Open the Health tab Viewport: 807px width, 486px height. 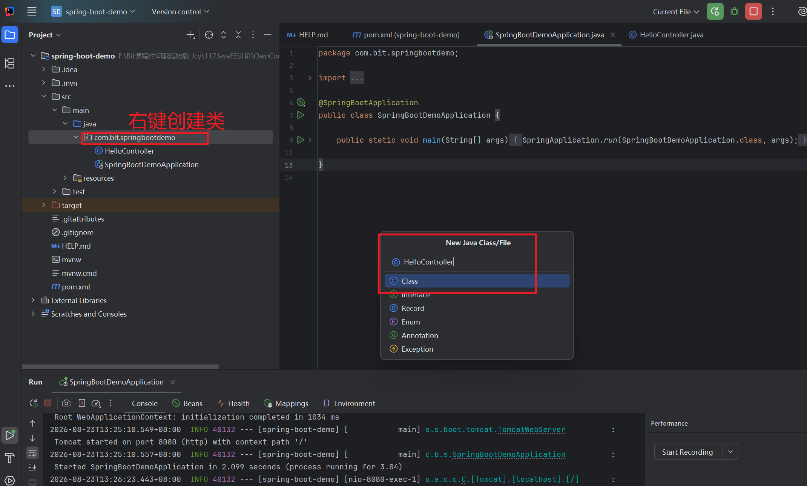tap(233, 403)
